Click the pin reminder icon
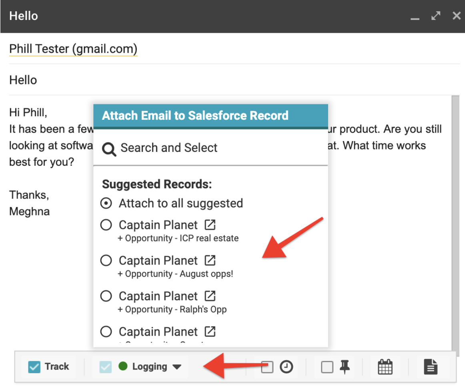Image resolution: width=465 pixels, height=386 pixels. (344, 367)
